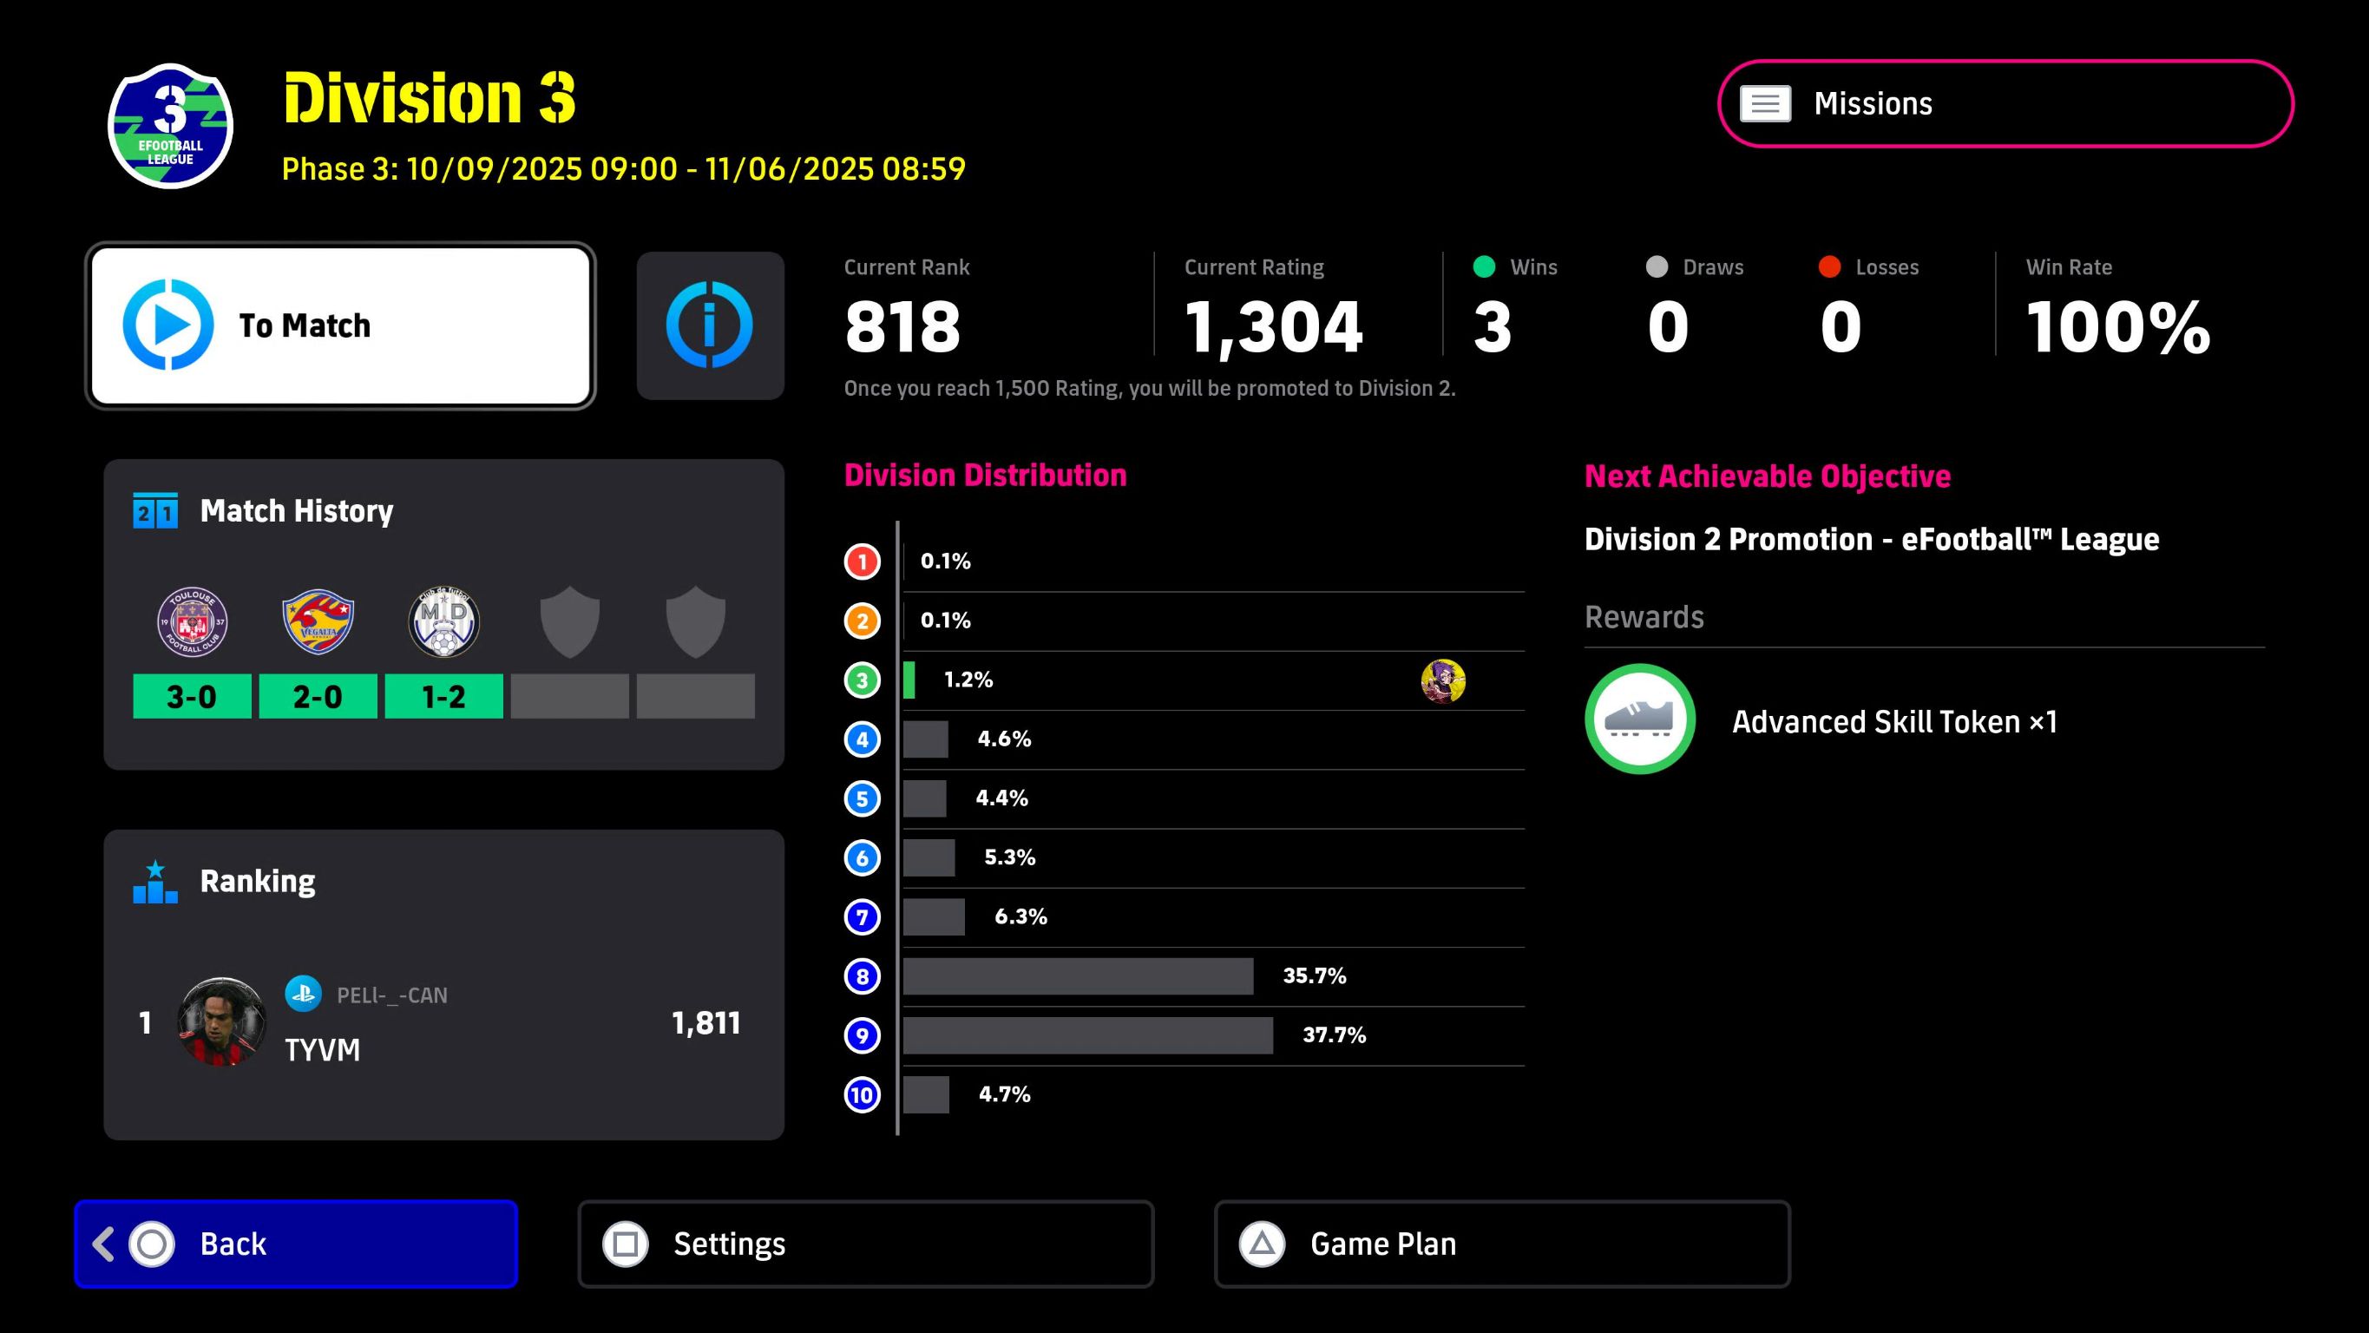
Task: Click the 1-2 match result tile
Action: click(x=443, y=696)
